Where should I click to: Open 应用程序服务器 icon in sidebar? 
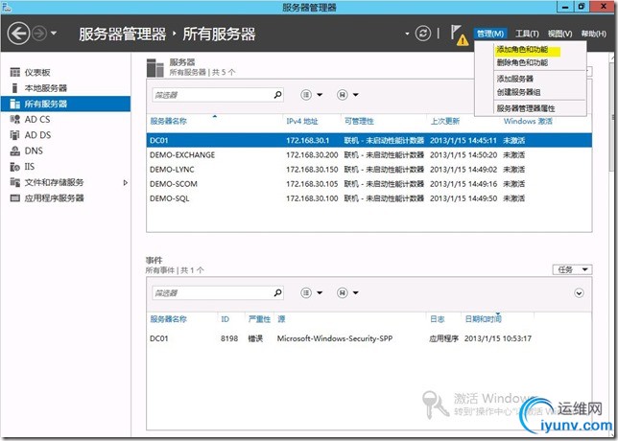point(15,198)
